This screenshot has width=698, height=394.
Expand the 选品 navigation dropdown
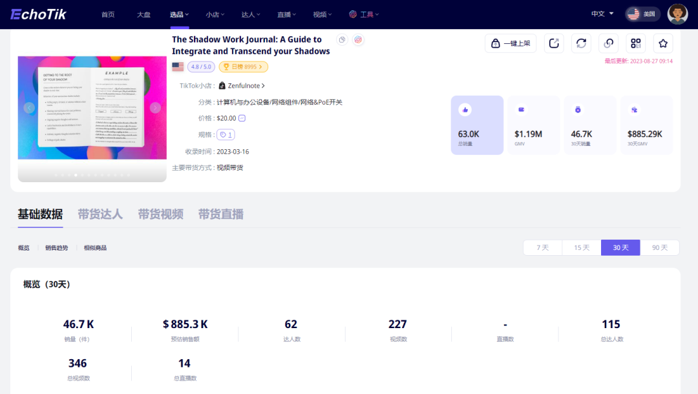click(180, 14)
